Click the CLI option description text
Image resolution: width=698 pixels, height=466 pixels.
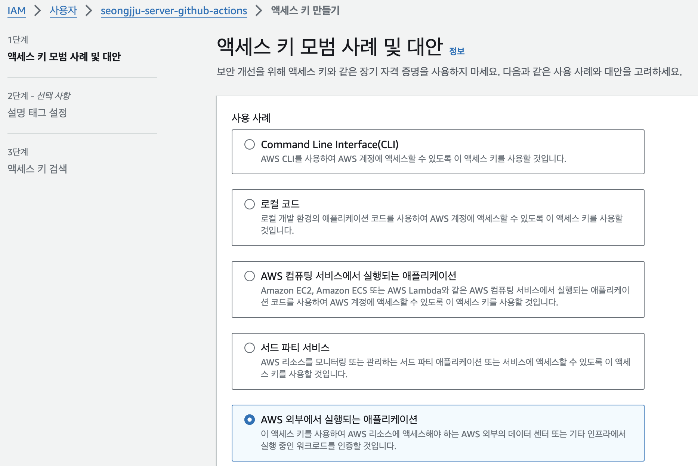[x=413, y=159]
